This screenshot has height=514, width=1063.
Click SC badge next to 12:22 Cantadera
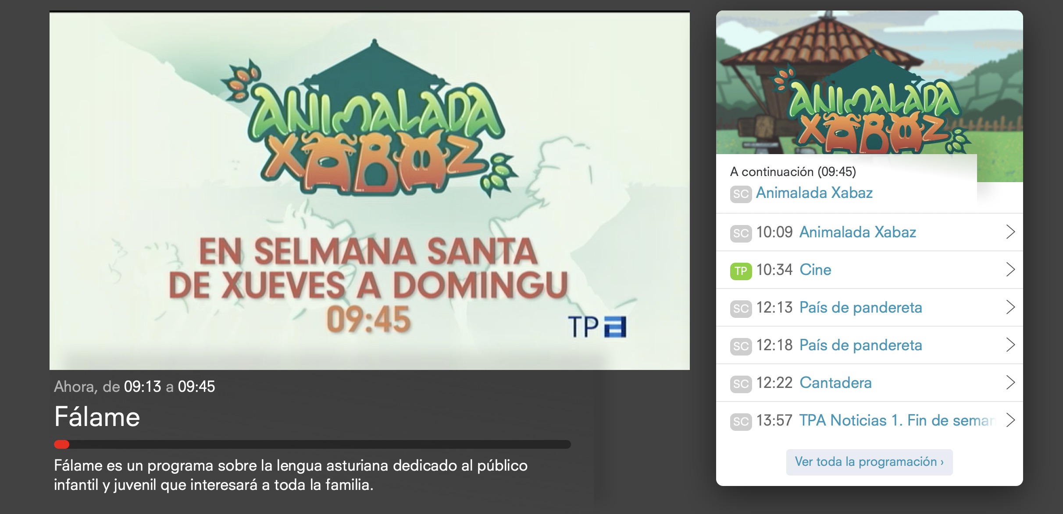pos(741,384)
